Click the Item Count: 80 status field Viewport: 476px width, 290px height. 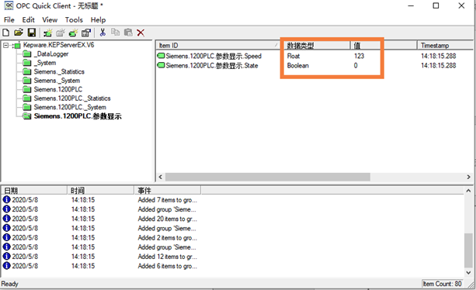442,284
